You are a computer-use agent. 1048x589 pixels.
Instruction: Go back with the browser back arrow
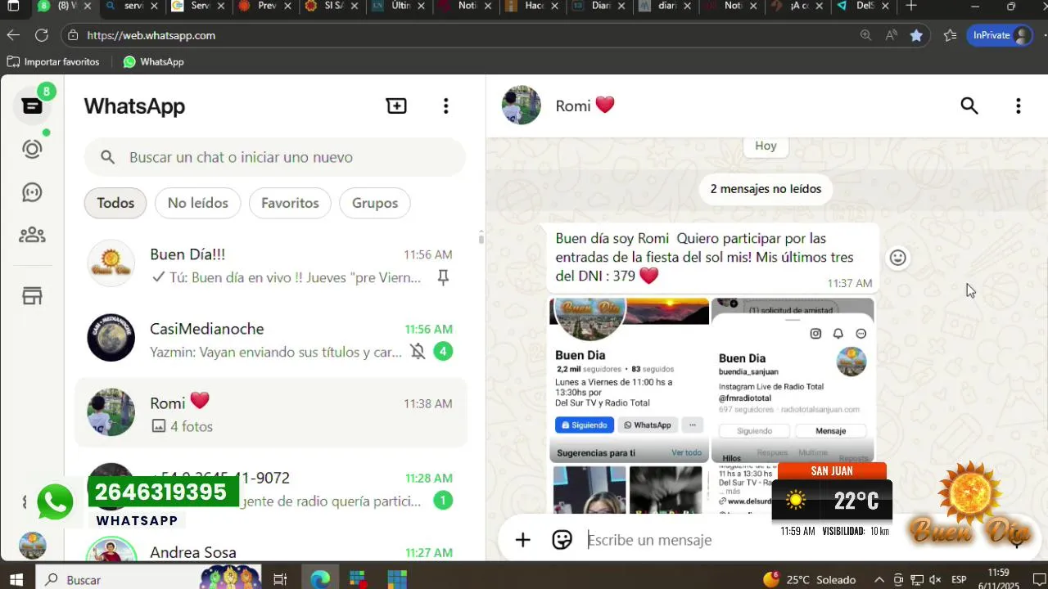point(13,35)
